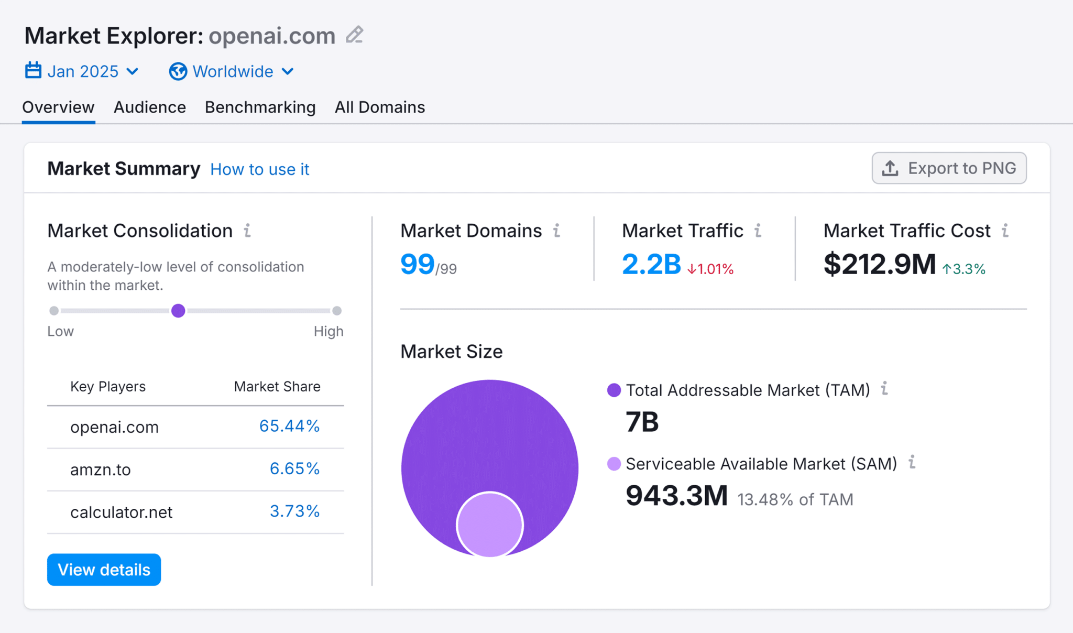Click the purple consolidation slider marker
Screen dimensions: 1073x633
click(x=178, y=311)
